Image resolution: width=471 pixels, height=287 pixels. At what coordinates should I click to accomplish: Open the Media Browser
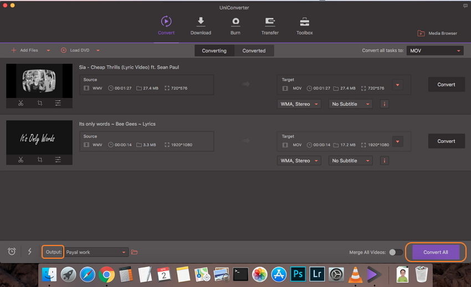pyautogui.click(x=437, y=33)
